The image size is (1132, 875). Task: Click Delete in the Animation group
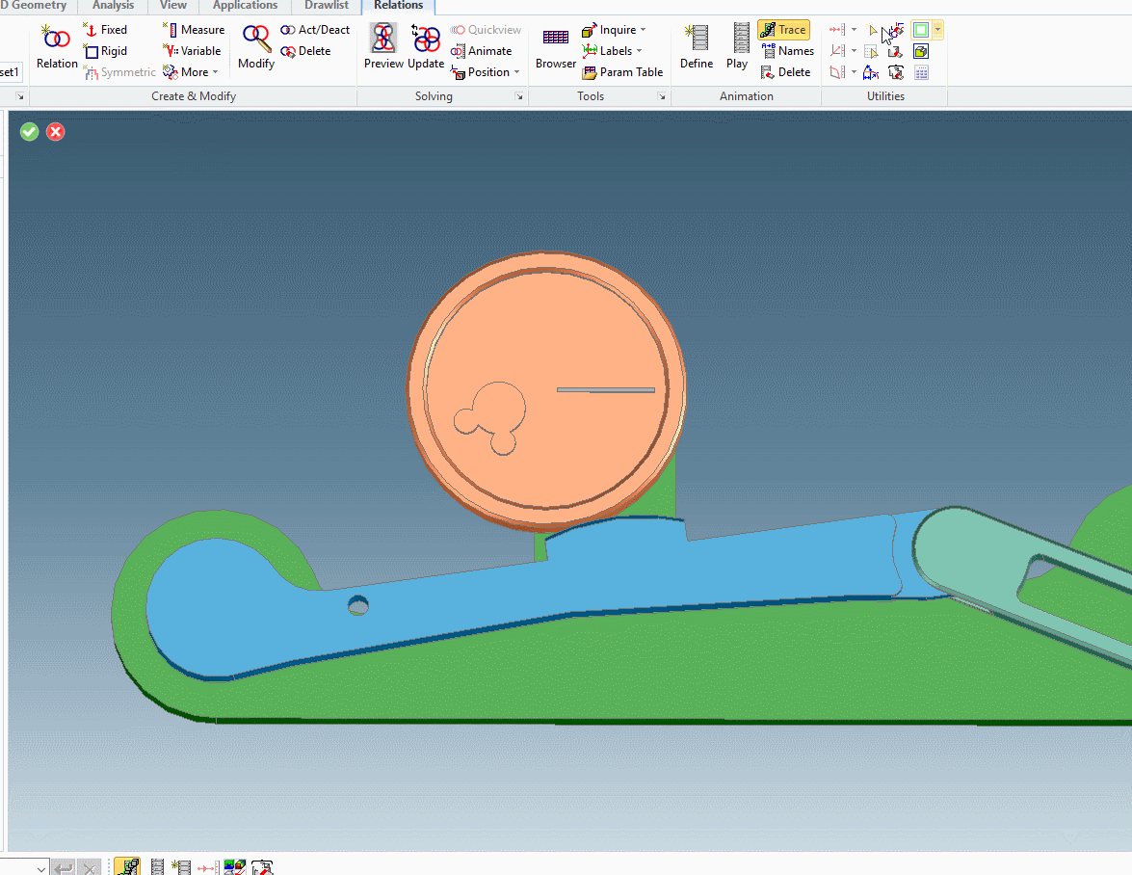[785, 72]
